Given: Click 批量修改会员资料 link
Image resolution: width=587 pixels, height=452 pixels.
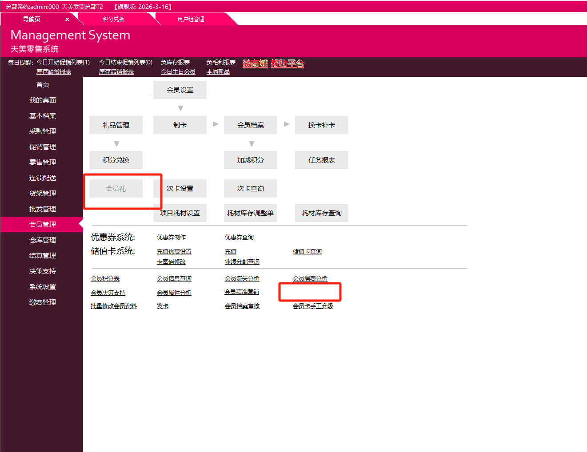Looking at the screenshot, I should tap(113, 306).
